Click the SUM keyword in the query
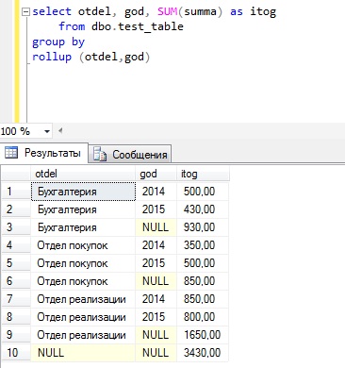 pos(168,11)
